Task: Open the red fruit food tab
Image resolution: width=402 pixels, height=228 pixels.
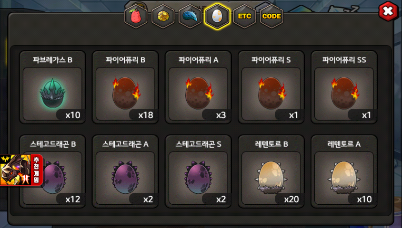Action: click(136, 16)
